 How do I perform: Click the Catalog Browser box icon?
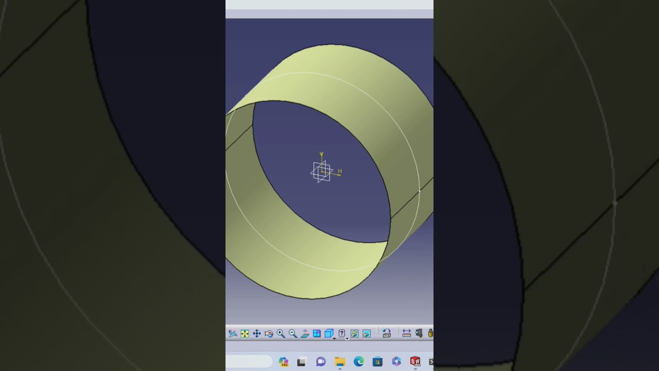(387, 333)
